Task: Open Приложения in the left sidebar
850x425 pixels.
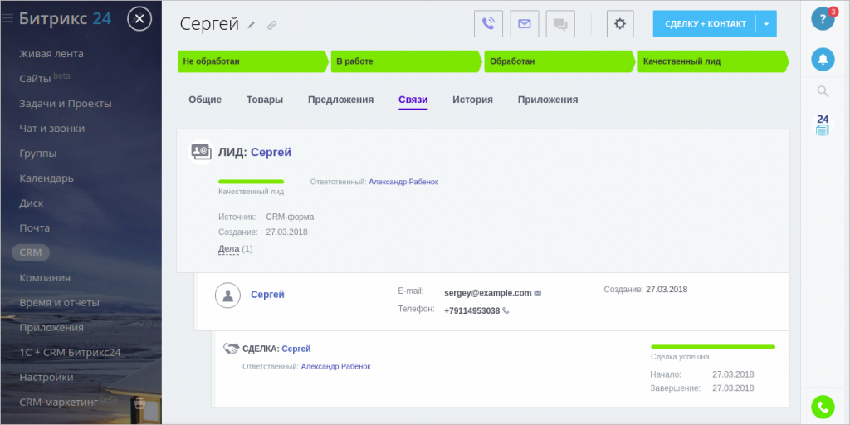Action: click(51, 327)
